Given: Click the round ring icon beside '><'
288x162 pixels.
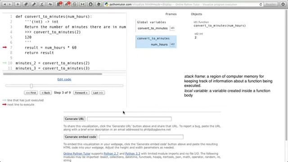Looking at the screenshot, I should pyautogui.click(x=90, y=4).
